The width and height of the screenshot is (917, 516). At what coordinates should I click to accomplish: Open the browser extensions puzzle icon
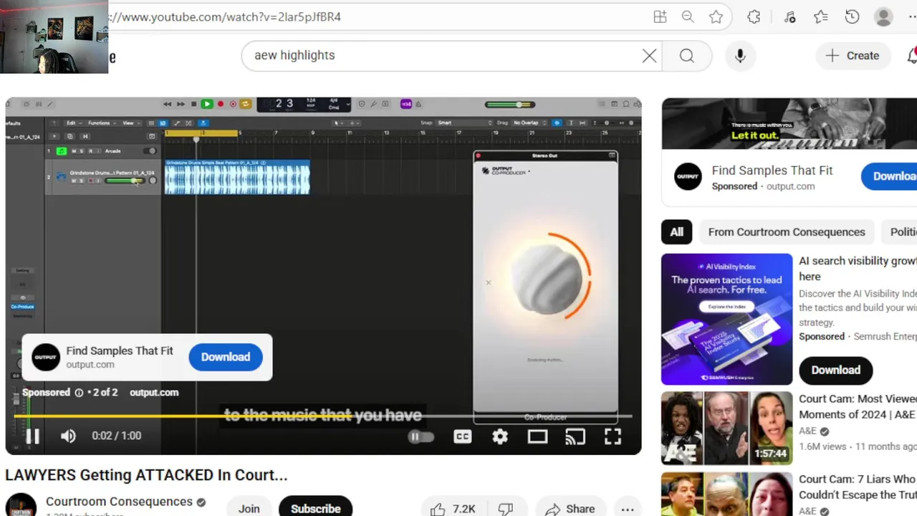coord(754,16)
